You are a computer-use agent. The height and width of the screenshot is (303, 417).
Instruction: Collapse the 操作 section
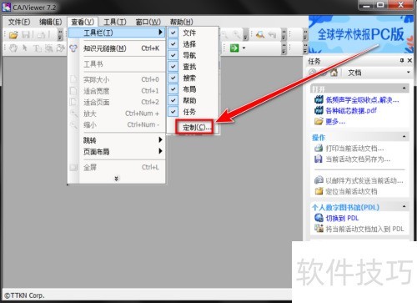(x=404, y=137)
